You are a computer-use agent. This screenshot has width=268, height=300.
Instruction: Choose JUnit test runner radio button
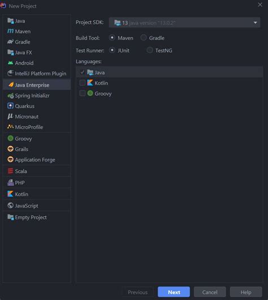pyautogui.click(x=112, y=50)
